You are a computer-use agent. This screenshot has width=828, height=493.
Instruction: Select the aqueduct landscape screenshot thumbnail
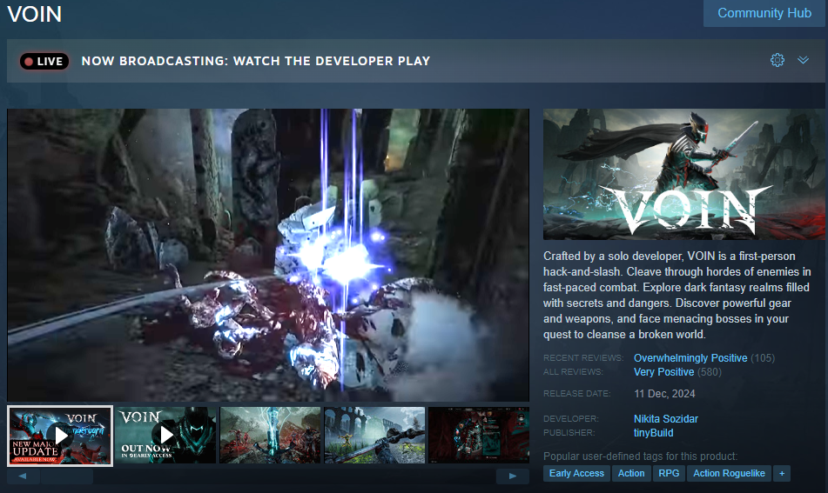click(x=374, y=435)
